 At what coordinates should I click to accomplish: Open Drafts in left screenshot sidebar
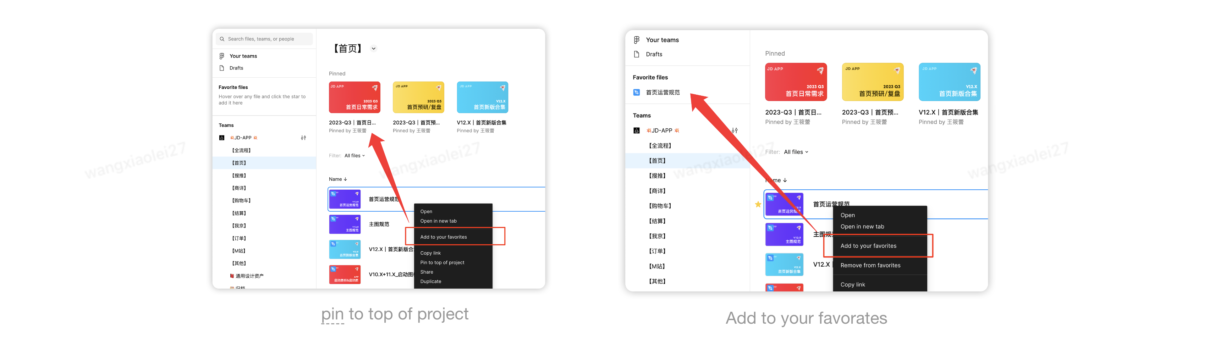236,68
